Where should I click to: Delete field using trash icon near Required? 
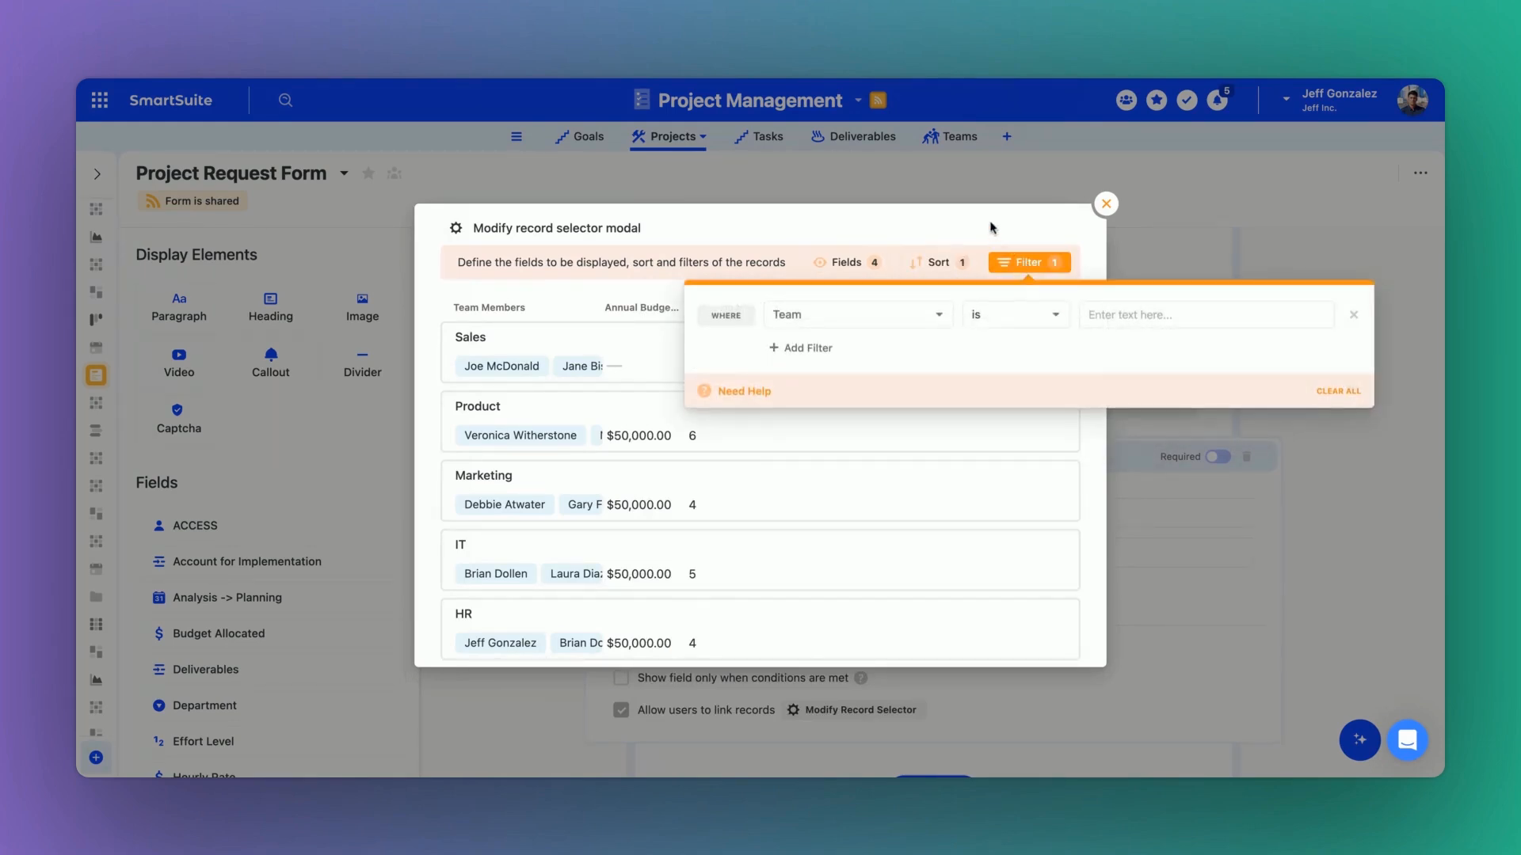pyautogui.click(x=1246, y=457)
